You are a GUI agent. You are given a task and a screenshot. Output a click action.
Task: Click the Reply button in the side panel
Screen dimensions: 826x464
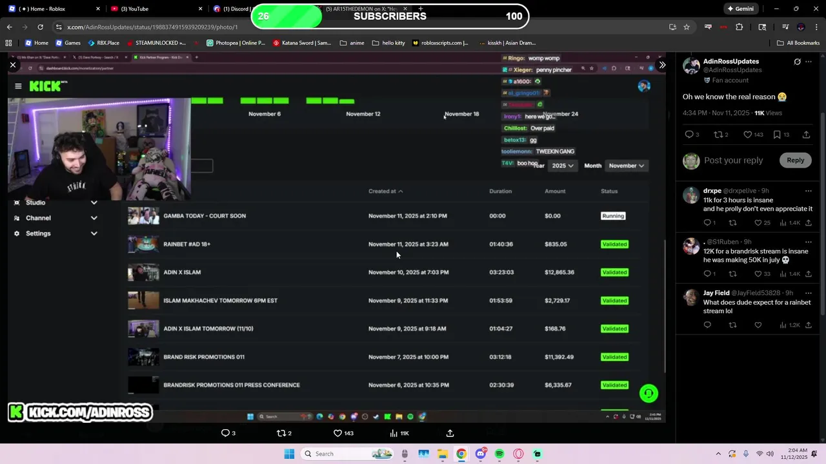pyautogui.click(x=795, y=160)
